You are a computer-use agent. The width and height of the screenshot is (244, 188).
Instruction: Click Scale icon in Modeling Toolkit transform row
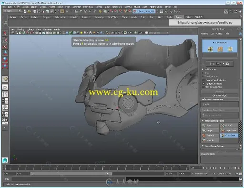click(227, 64)
